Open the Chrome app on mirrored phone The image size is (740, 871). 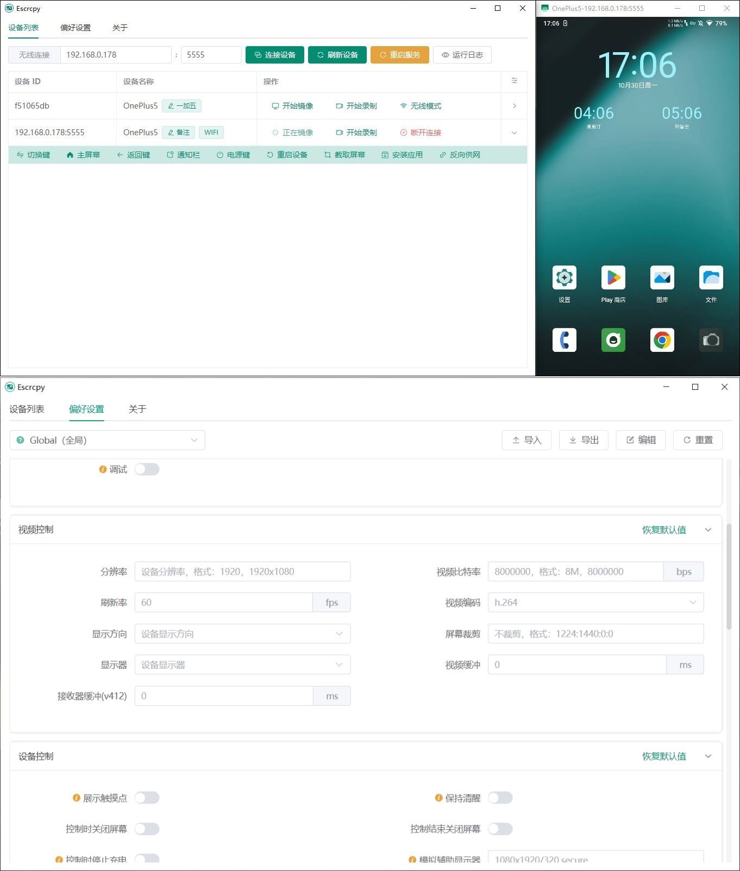(662, 340)
